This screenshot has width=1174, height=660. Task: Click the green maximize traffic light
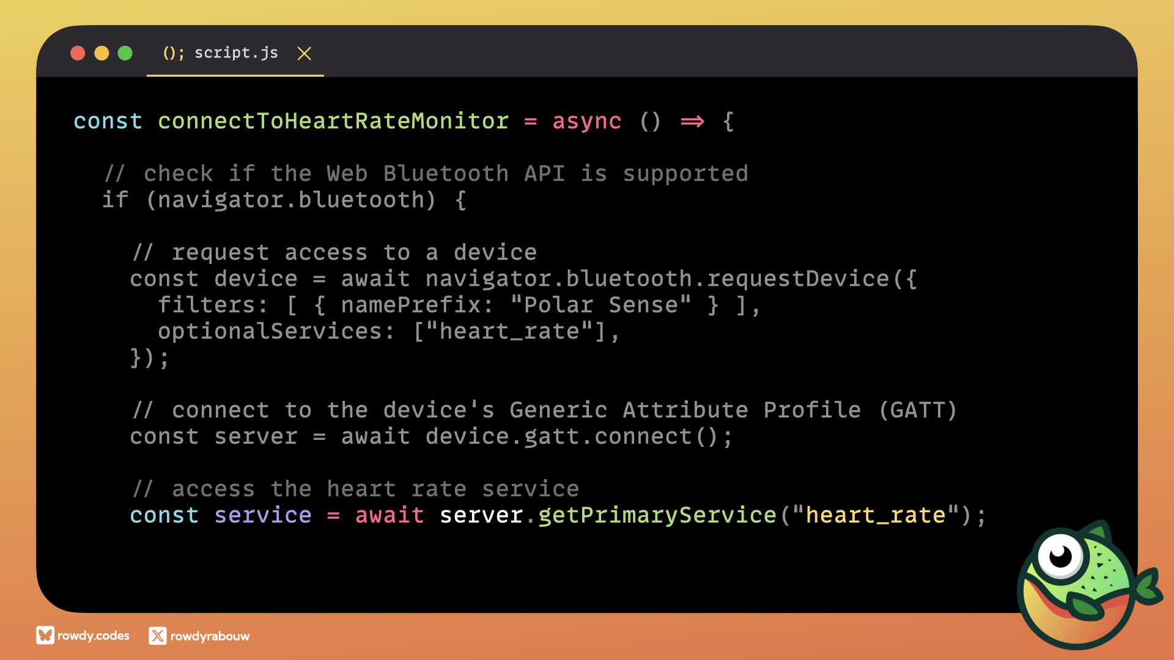[125, 53]
